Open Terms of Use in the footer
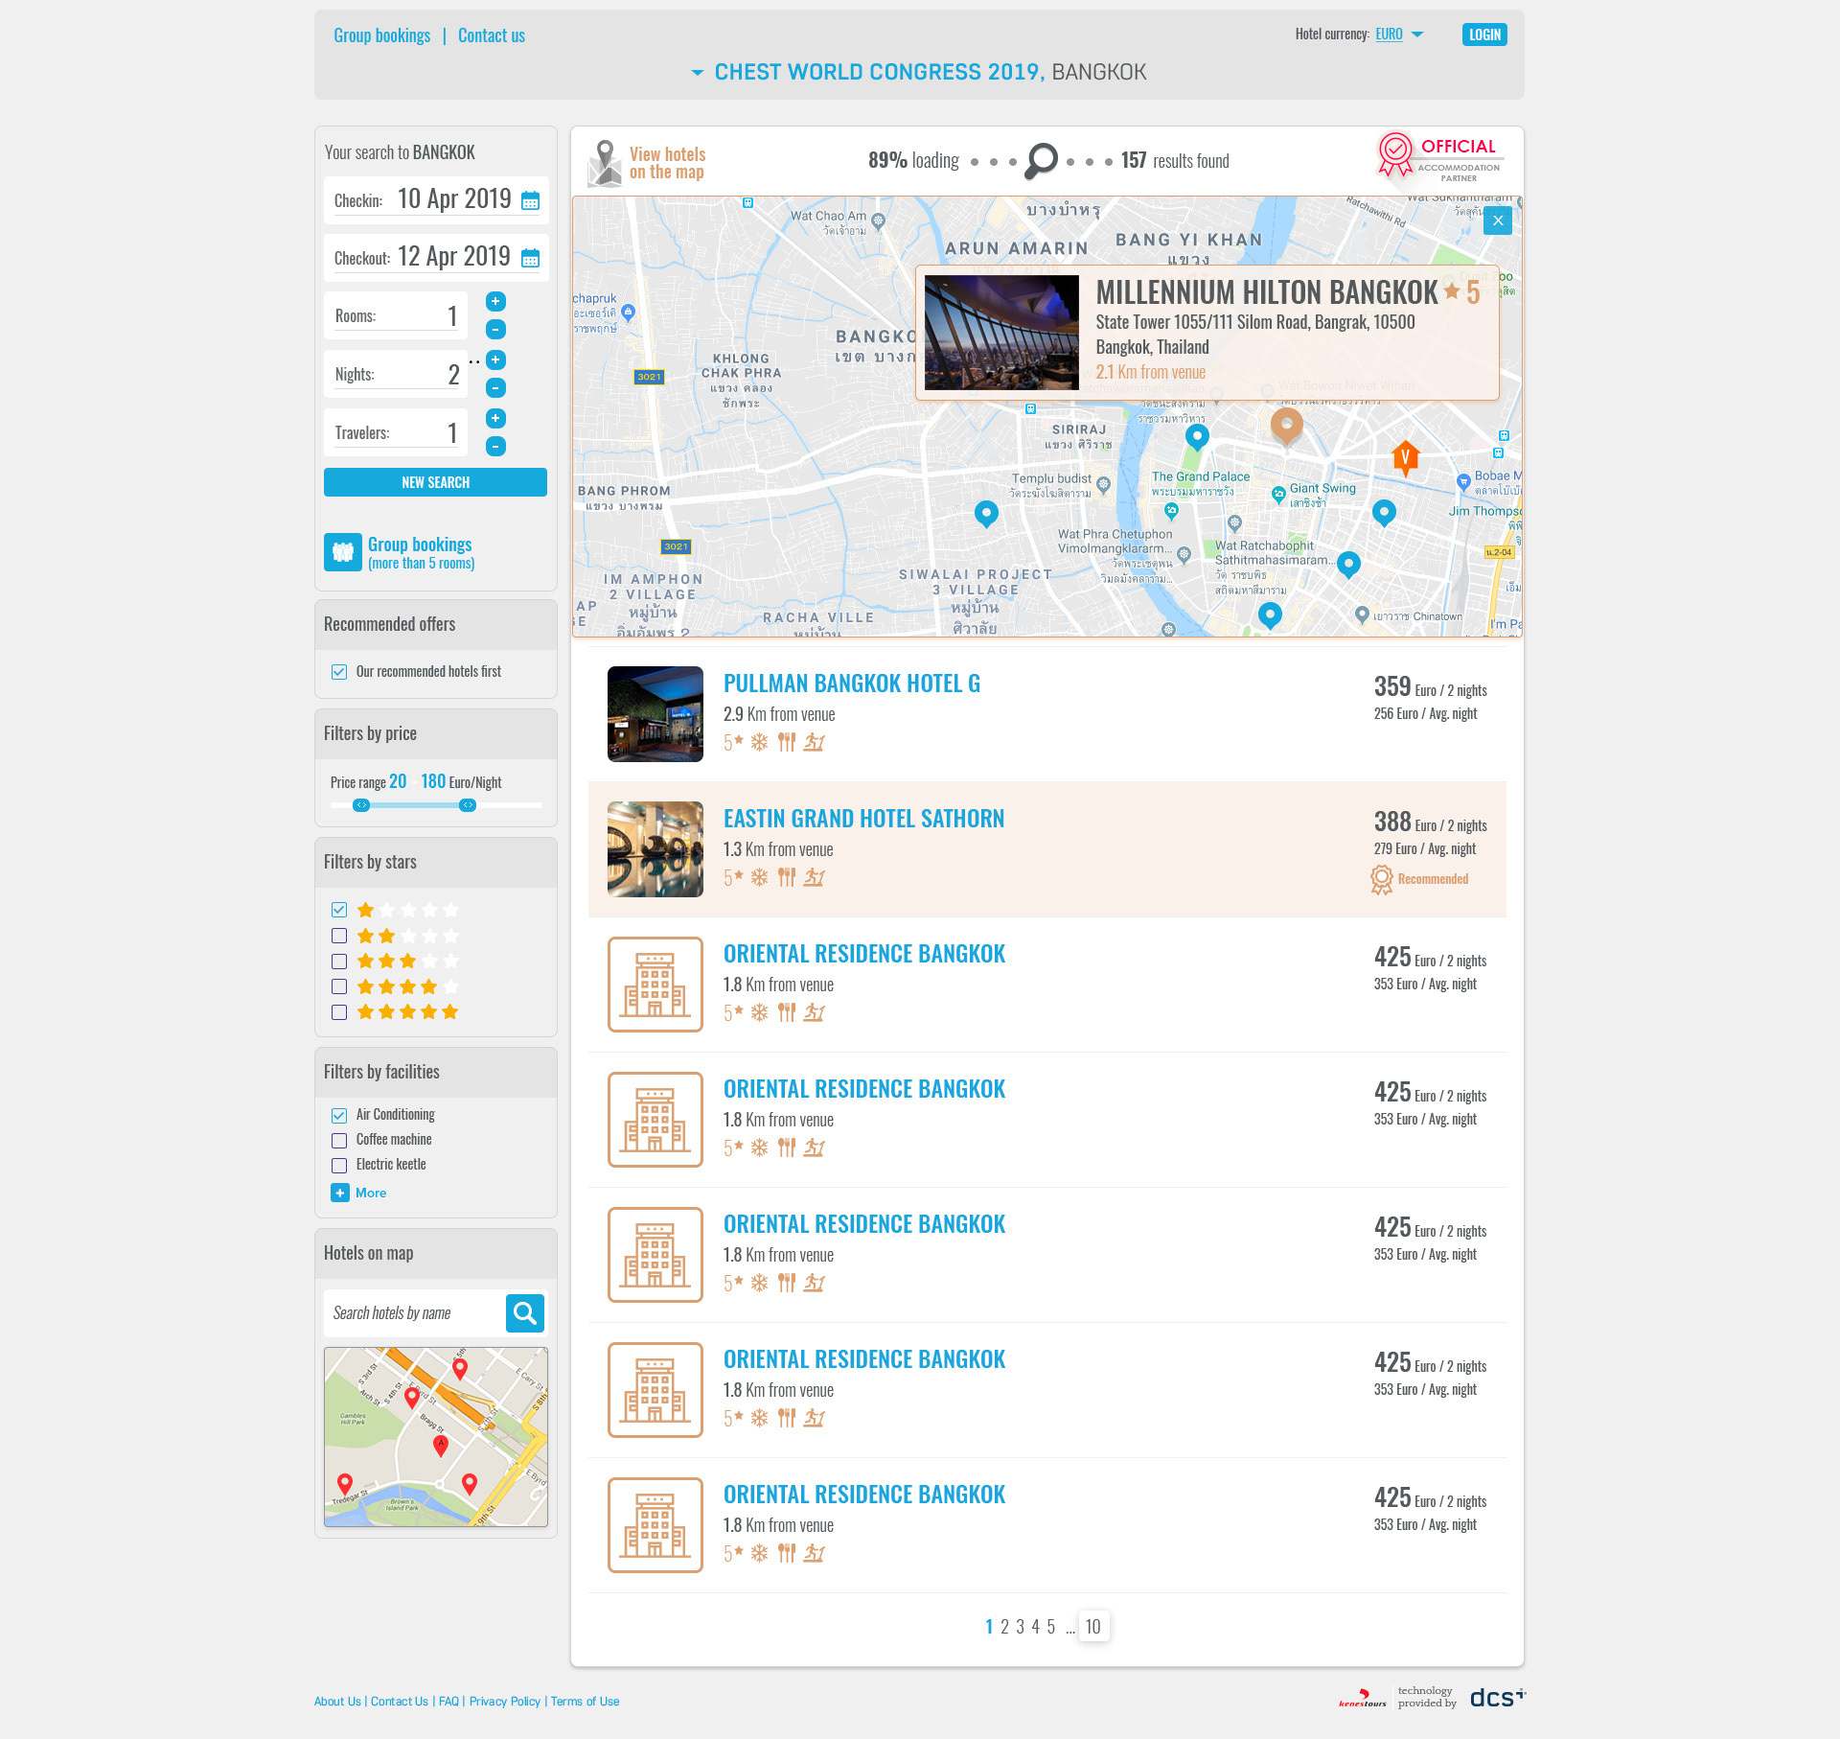 (585, 1702)
